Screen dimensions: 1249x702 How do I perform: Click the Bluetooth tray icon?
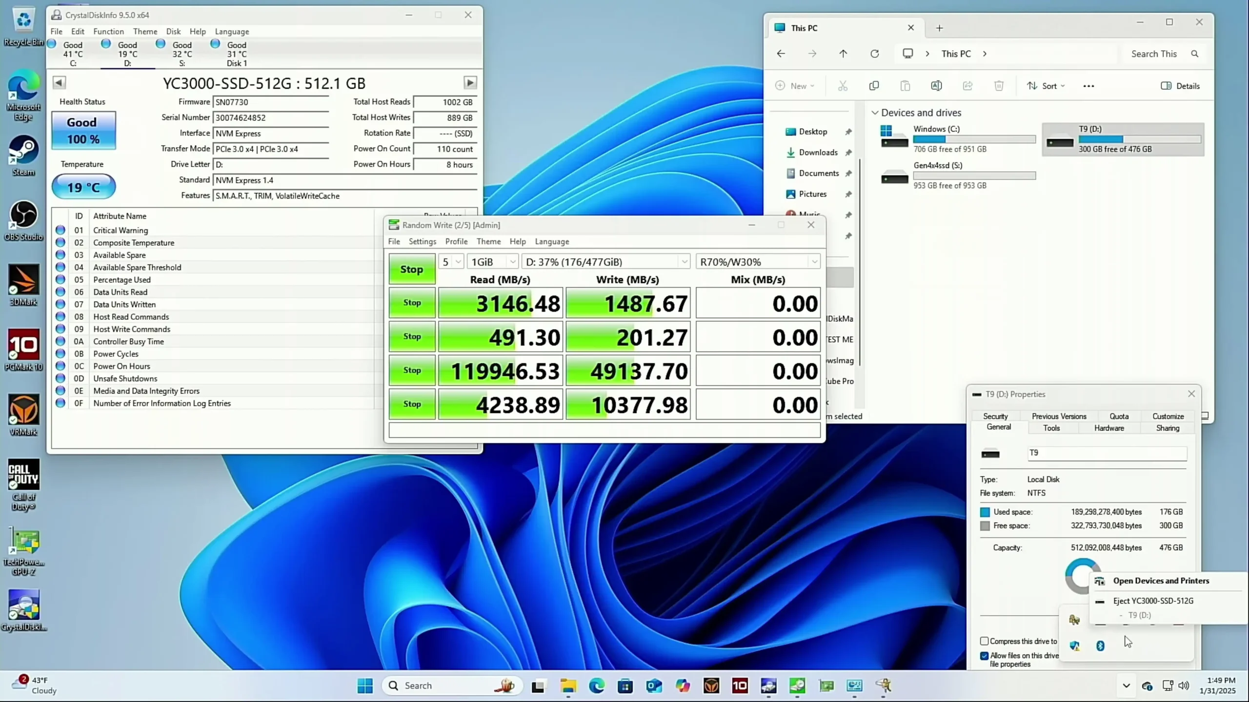click(x=1100, y=645)
